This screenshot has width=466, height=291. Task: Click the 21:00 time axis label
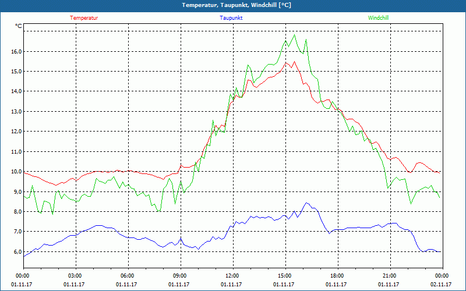click(390, 276)
